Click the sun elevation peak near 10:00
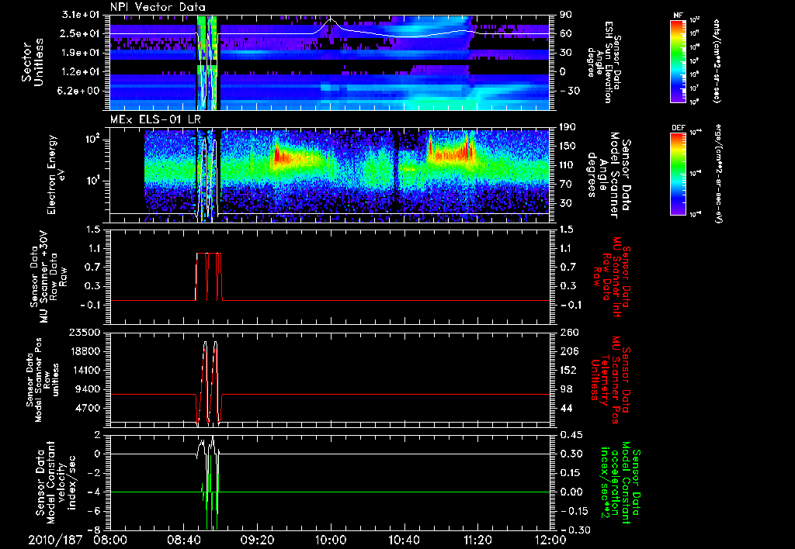Viewport: 795px width, 549px height. (x=331, y=19)
